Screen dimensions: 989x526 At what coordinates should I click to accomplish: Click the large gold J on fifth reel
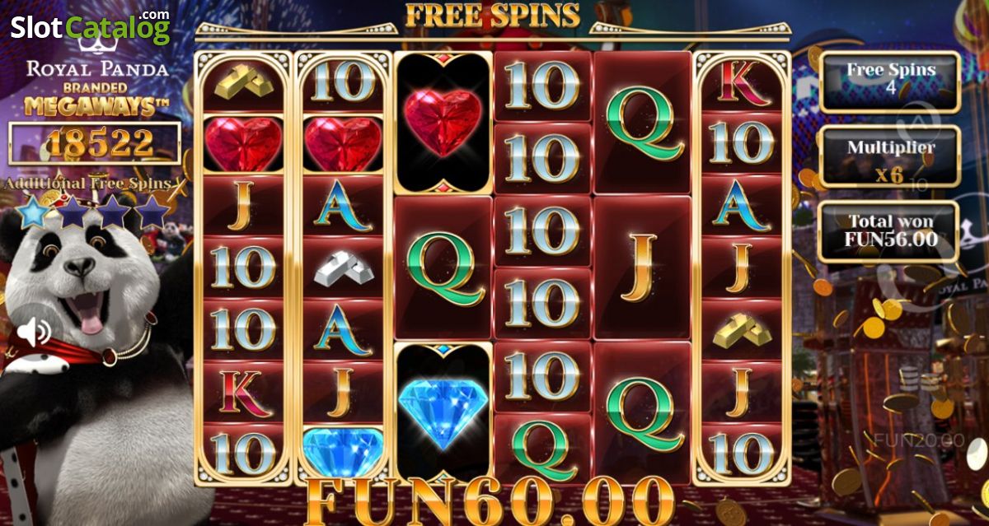click(643, 268)
